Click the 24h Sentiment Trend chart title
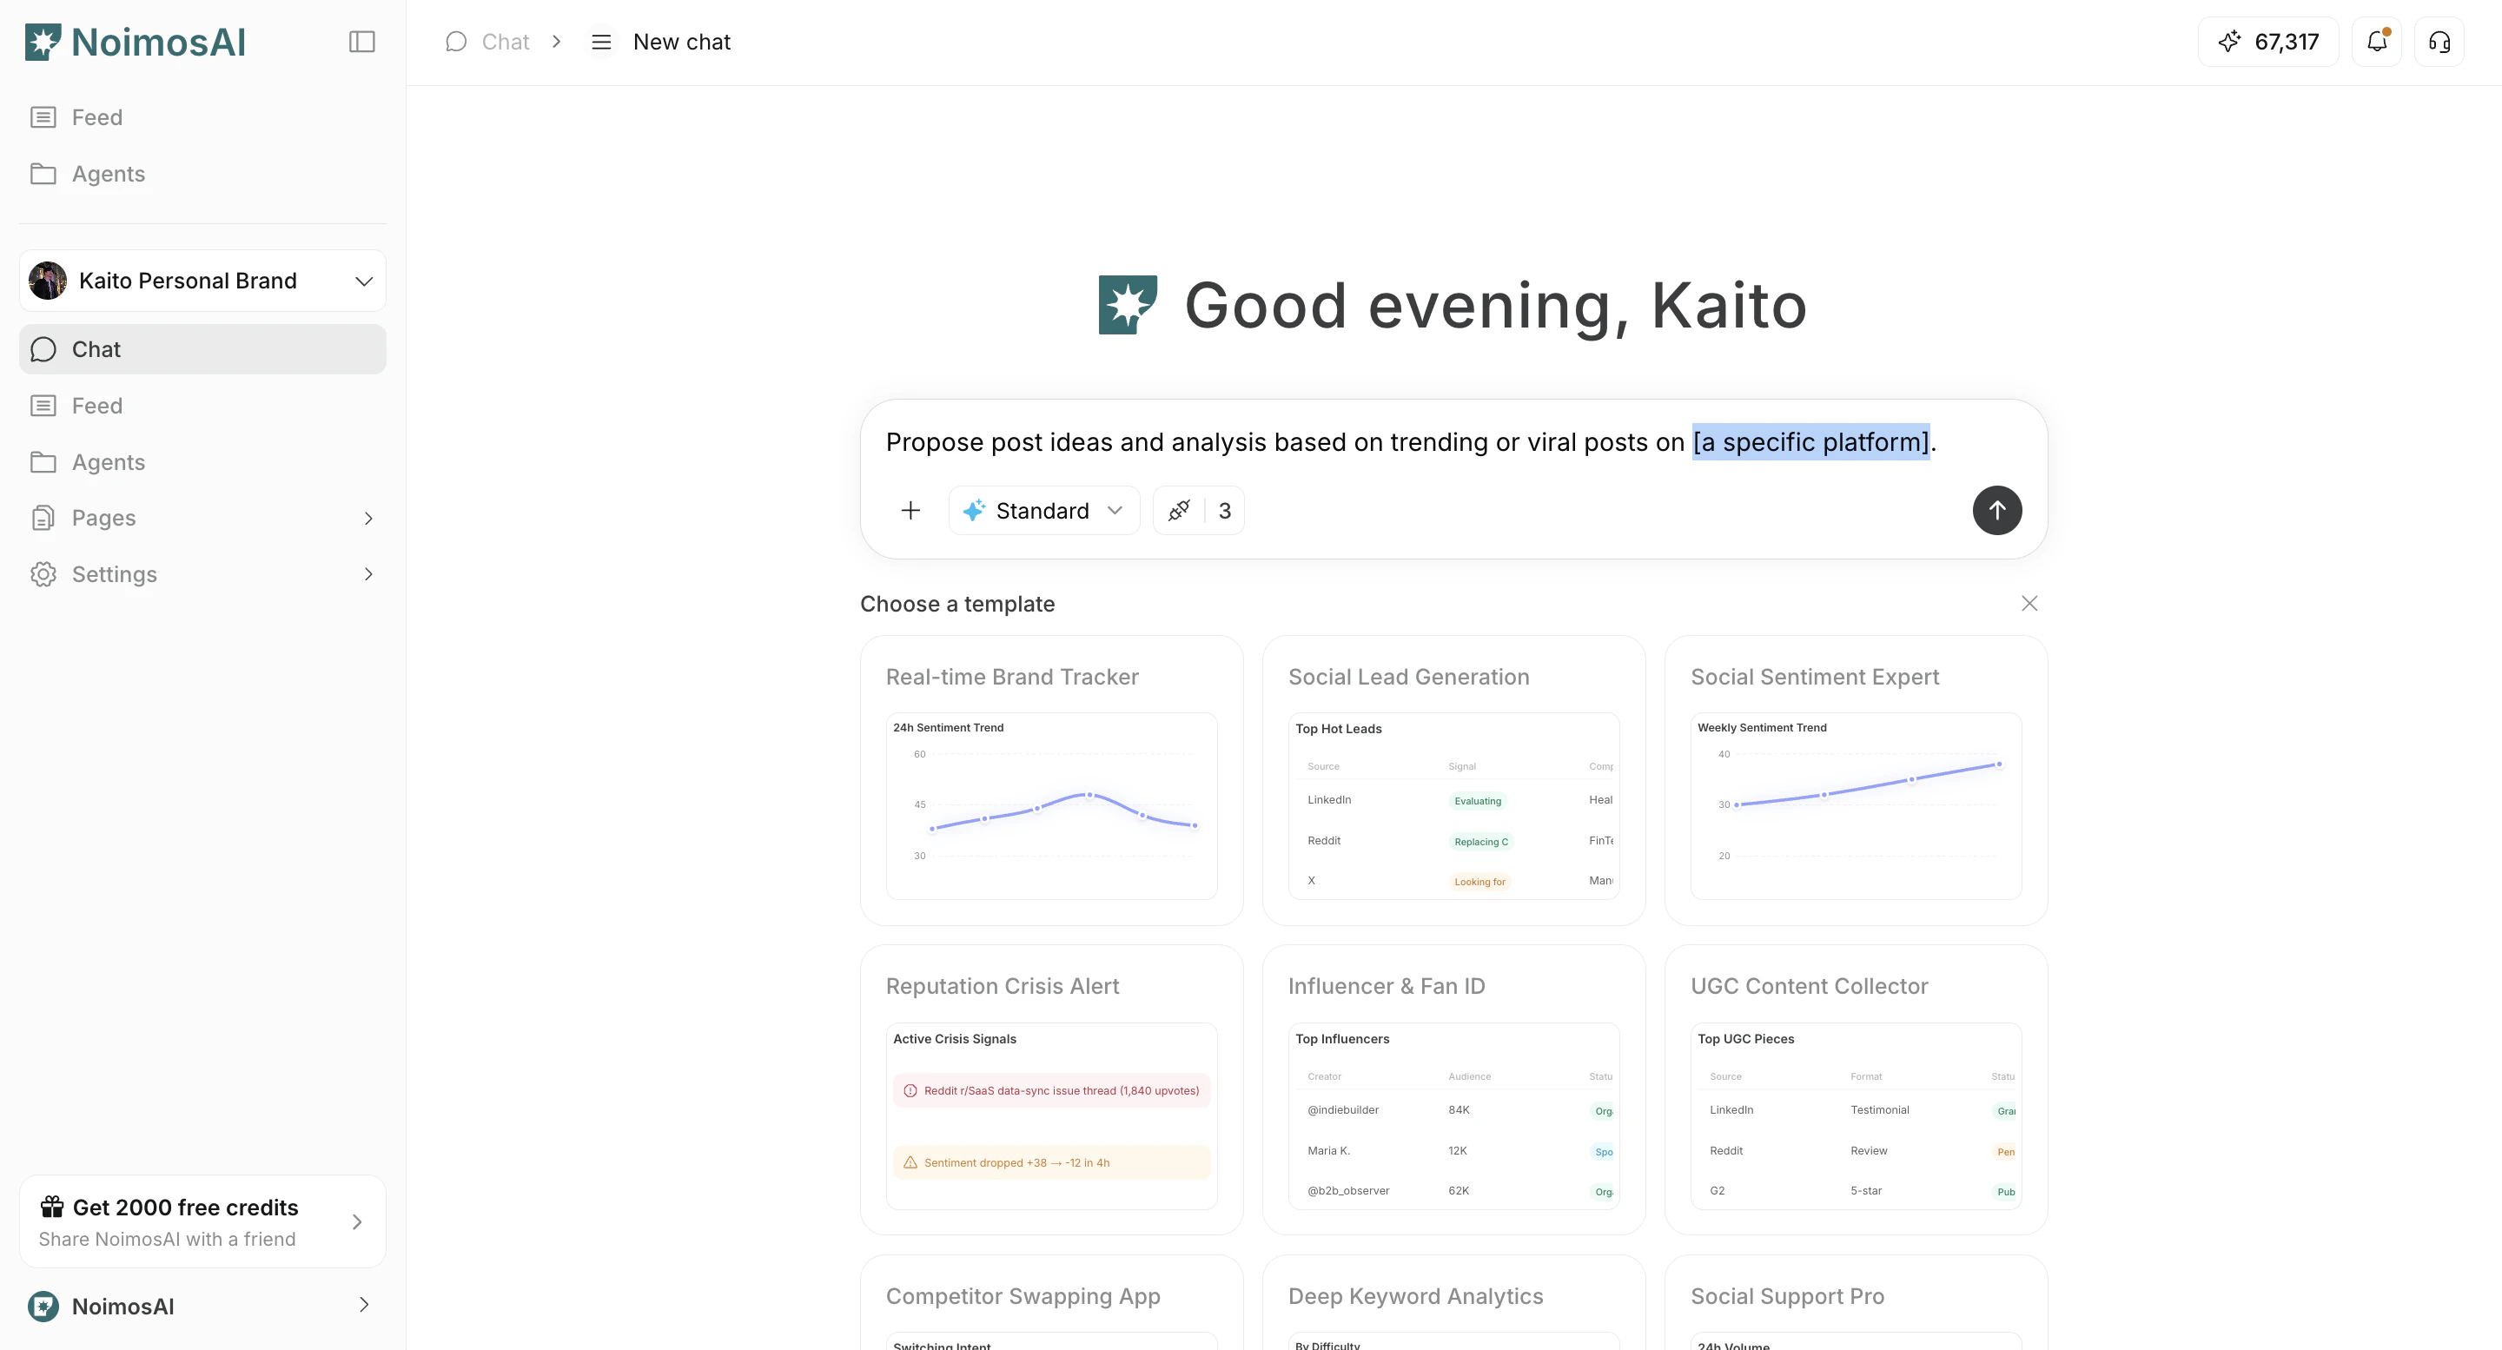This screenshot has height=1350, width=2502. coord(948,727)
